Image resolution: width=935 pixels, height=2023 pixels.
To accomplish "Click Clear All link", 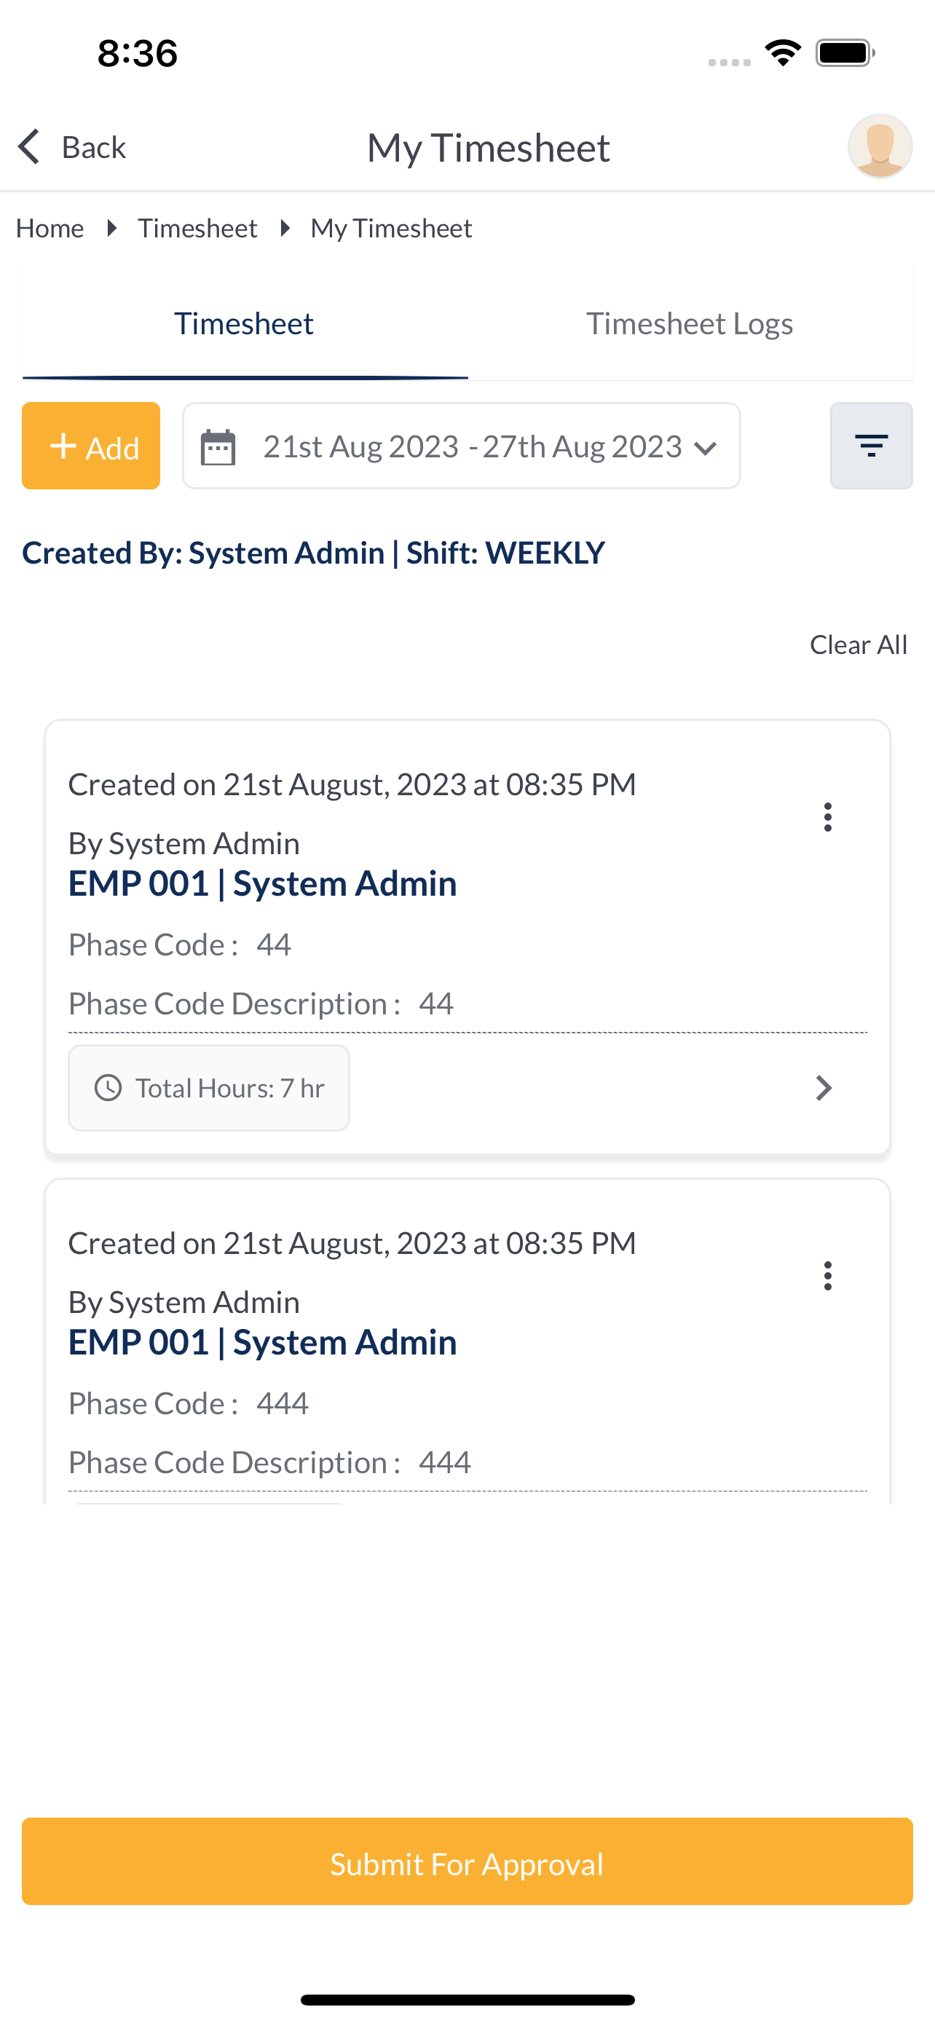I will click(858, 644).
